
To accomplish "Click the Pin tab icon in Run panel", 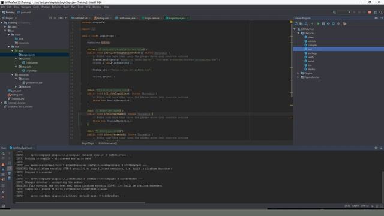I will 3,191.
